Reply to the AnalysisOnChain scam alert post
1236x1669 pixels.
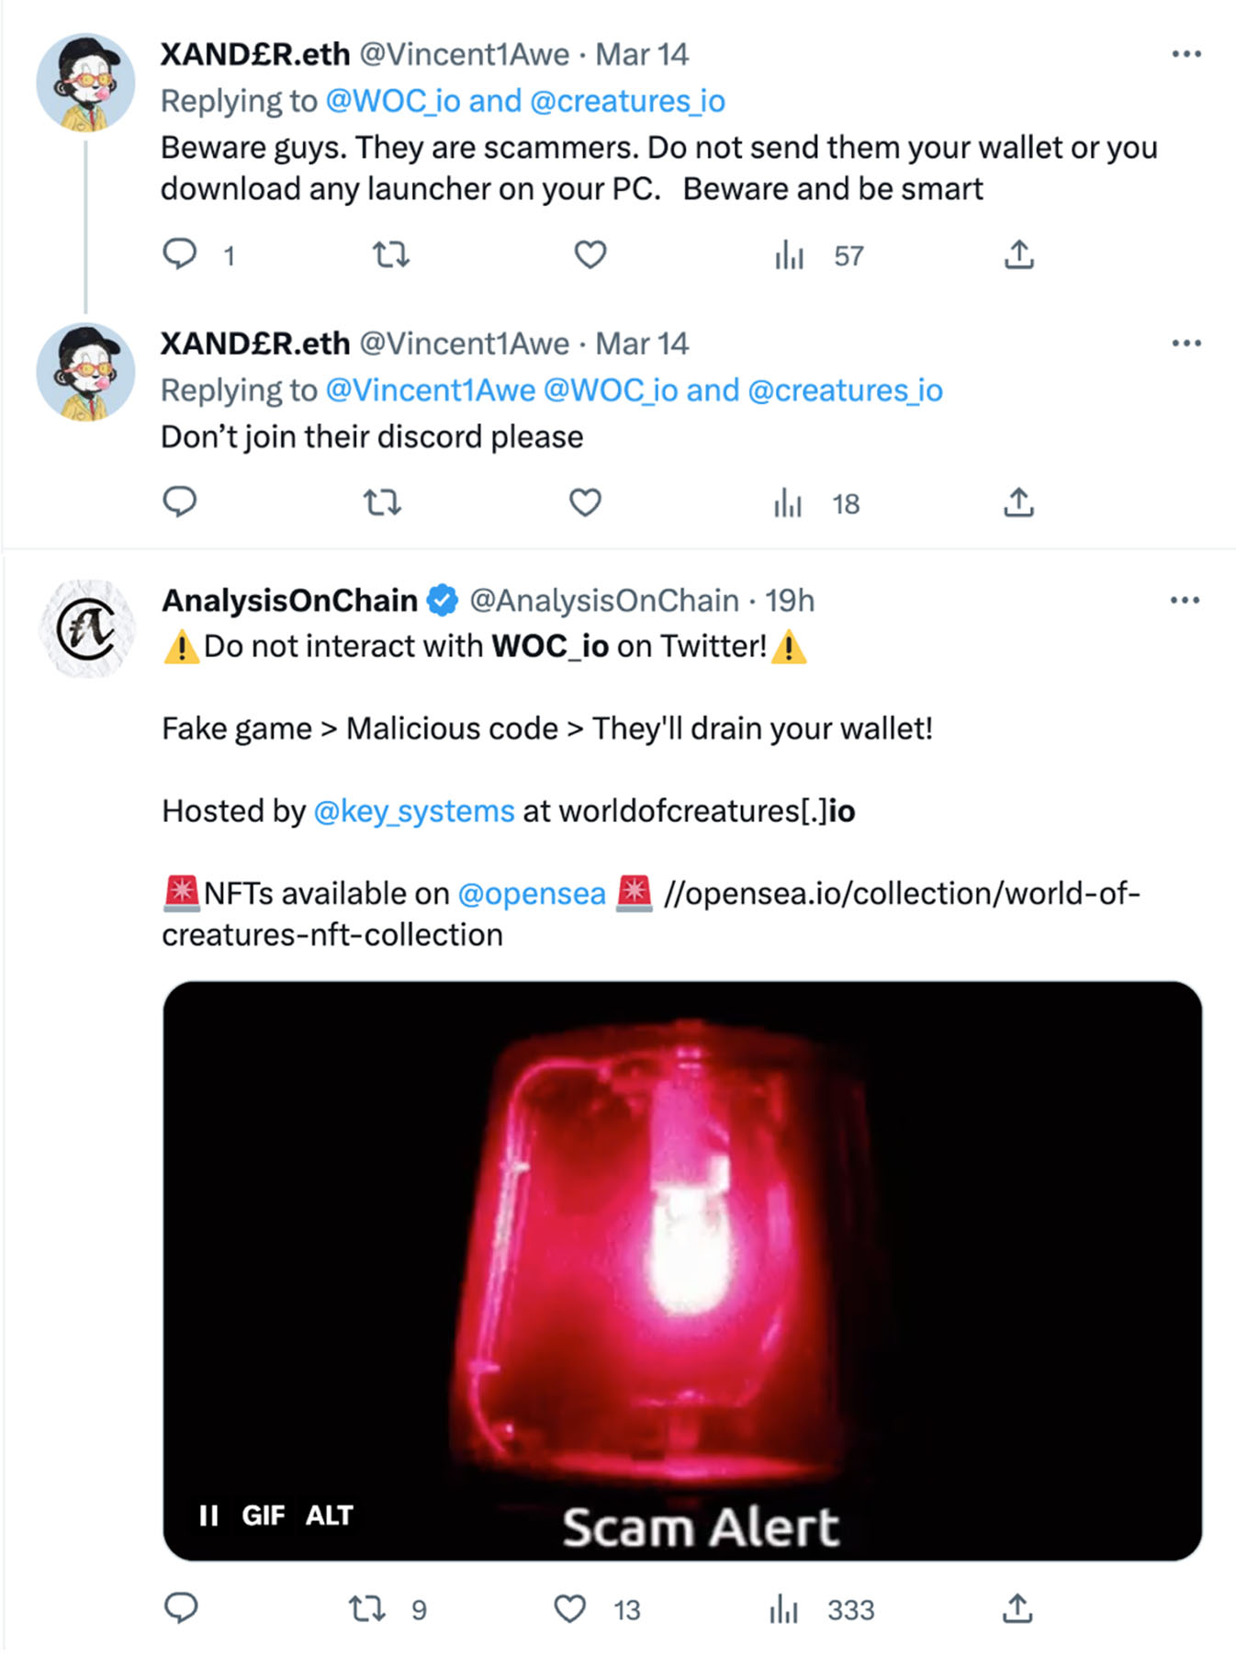click(x=181, y=1607)
